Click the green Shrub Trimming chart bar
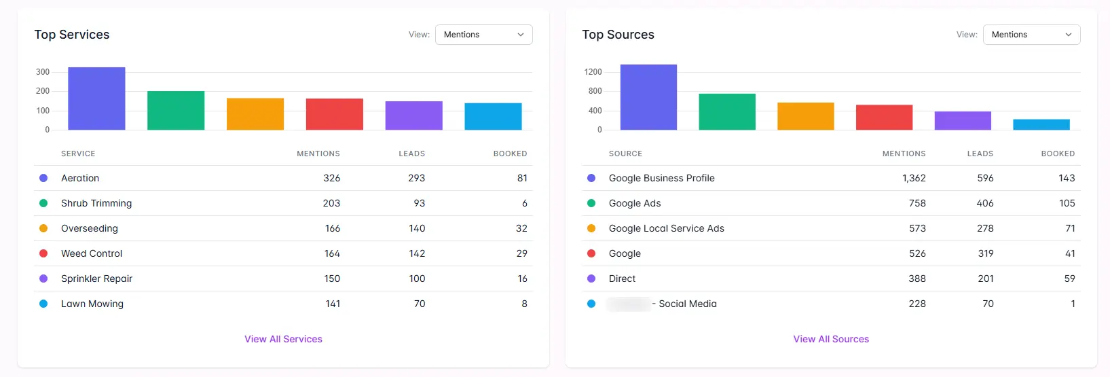The height and width of the screenshot is (377, 1110). pyautogui.click(x=176, y=111)
